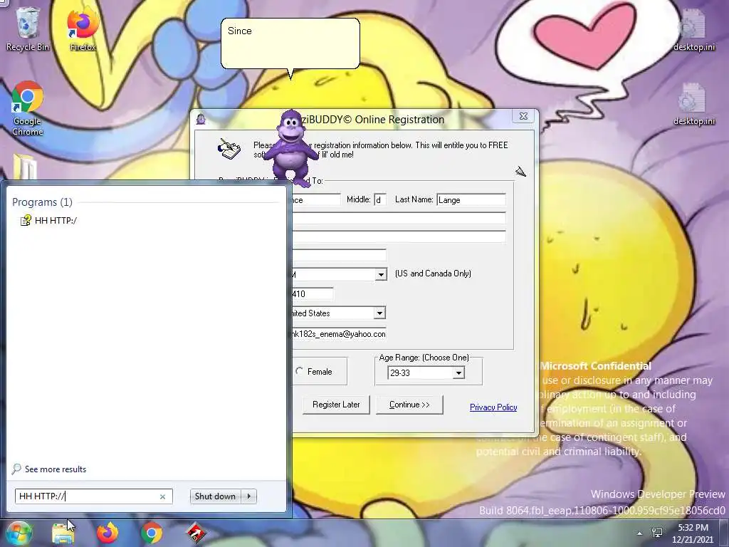This screenshot has width=729, height=547.
Task: Open Chrome from the taskbar
Action: coord(152,533)
